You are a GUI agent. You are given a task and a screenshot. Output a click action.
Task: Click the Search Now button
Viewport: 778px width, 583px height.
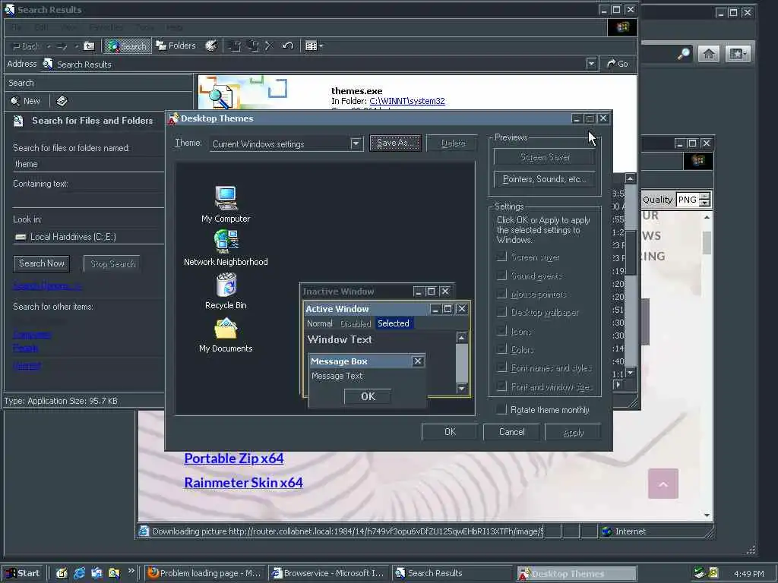tap(42, 263)
